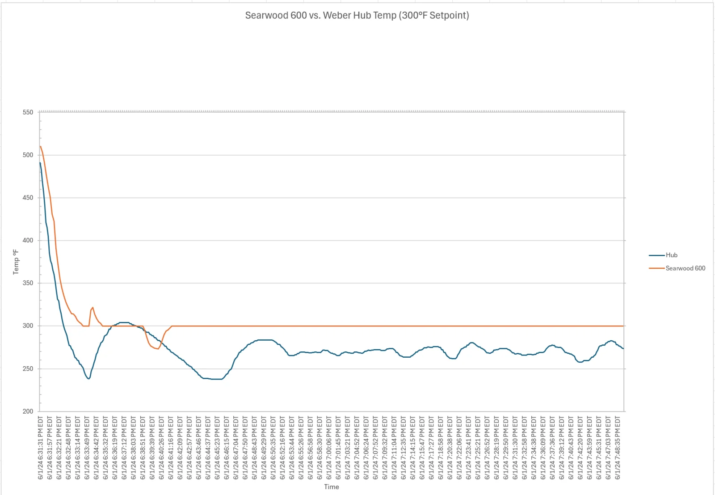Click the 450 y-axis tick label
Viewport: 715px width, 495px height.
point(28,198)
